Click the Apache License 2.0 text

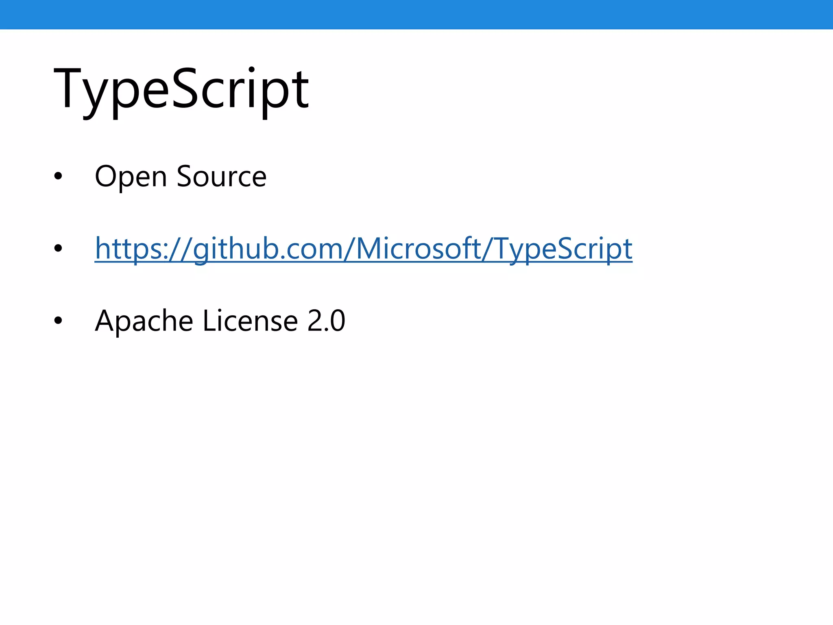tap(220, 321)
